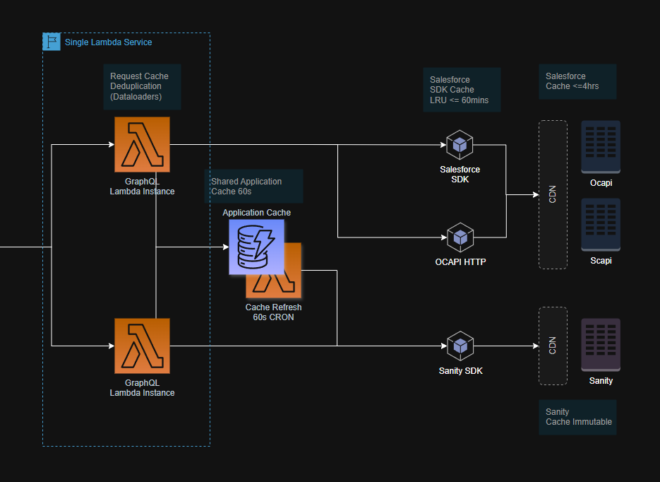Select the OCAPI HTTP cube icon

coord(460,237)
